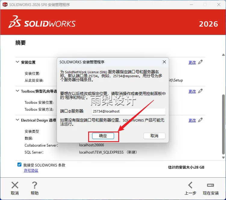Screen dimensions: 226x200
Task: Close the SNL server dialog with X
Action: (x=164, y=62)
